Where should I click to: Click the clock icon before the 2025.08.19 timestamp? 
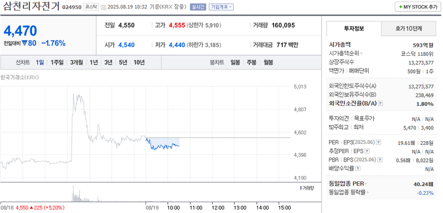pyautogui.click(x=104, y=7)
